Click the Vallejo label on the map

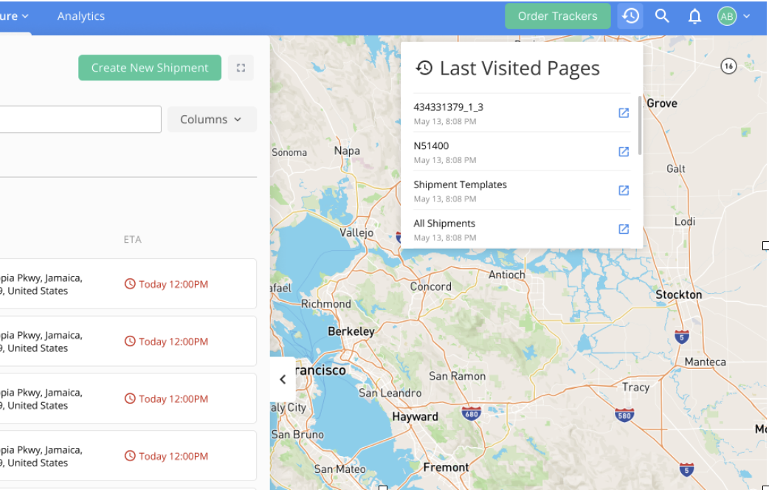pos(356,232)
